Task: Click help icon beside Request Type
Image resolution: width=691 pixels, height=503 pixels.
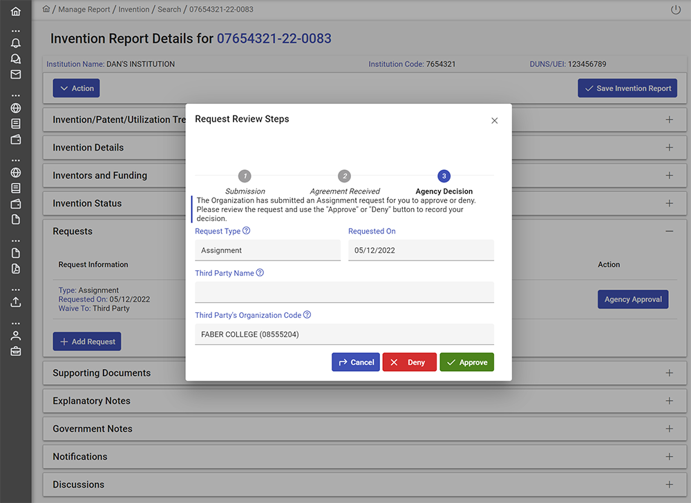Action: pyautogui.click(x=247, y=231)
